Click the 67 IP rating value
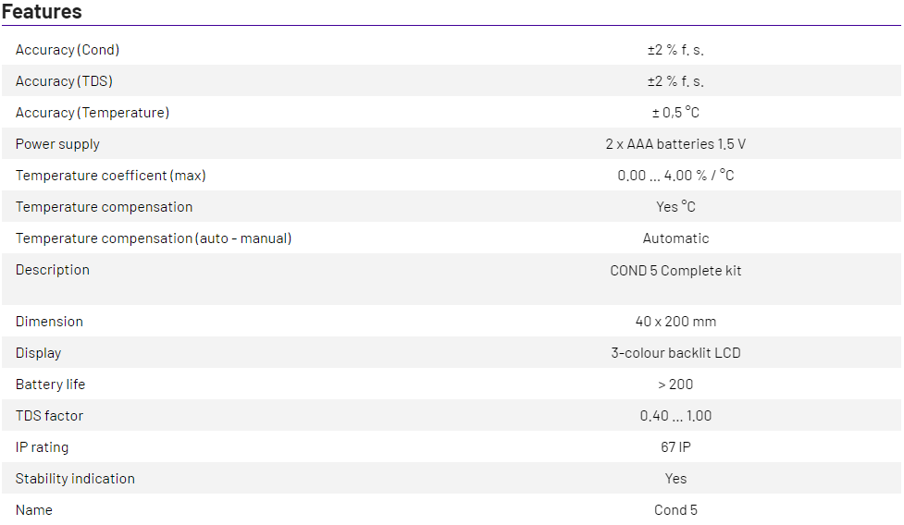904x525 pixels. coord(675,447)
